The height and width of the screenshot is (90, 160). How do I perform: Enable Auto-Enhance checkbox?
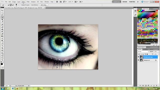[30, 5]
